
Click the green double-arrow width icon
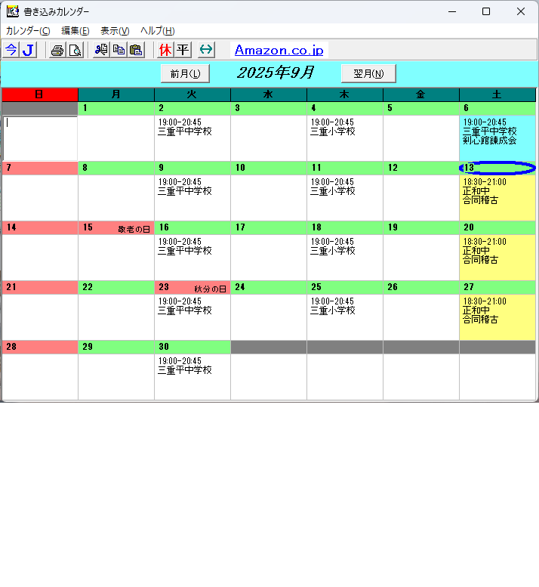click(x=206, y=50)
